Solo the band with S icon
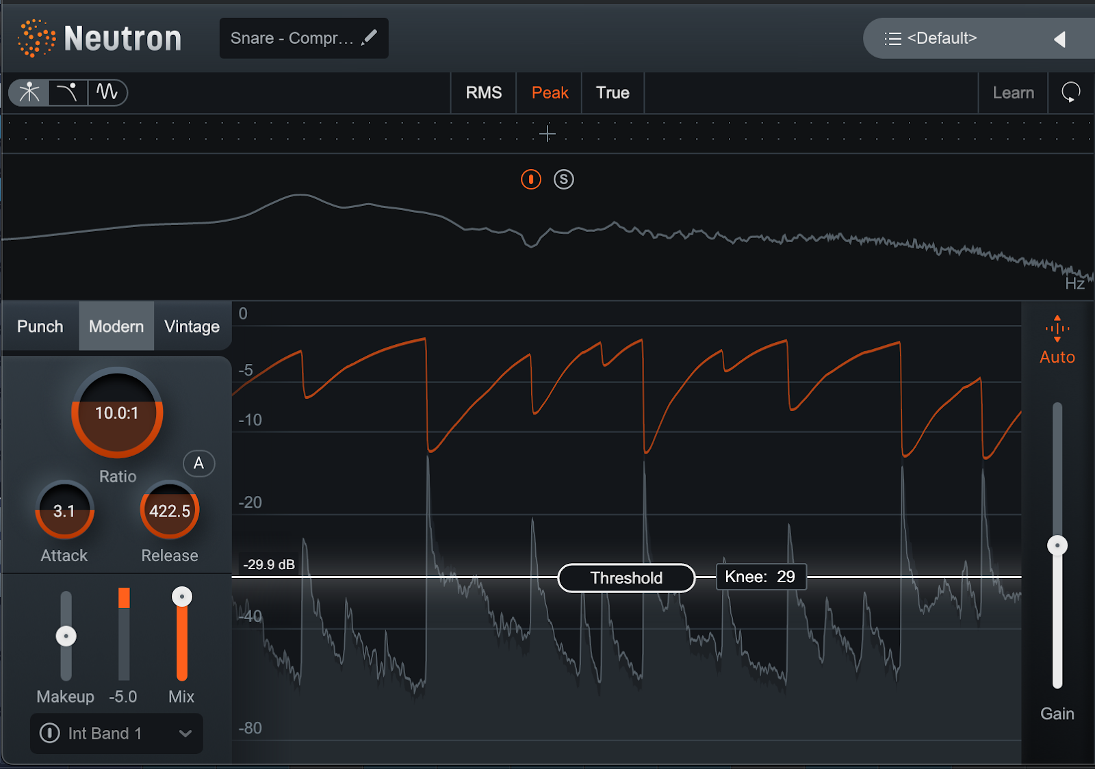Viewport: 1095px width, 769px height. pos(563,179)
